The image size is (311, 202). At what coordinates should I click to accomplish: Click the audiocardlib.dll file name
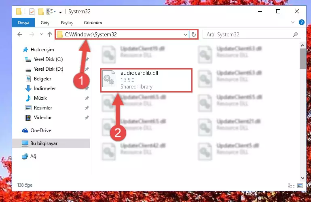click(139, 73)
